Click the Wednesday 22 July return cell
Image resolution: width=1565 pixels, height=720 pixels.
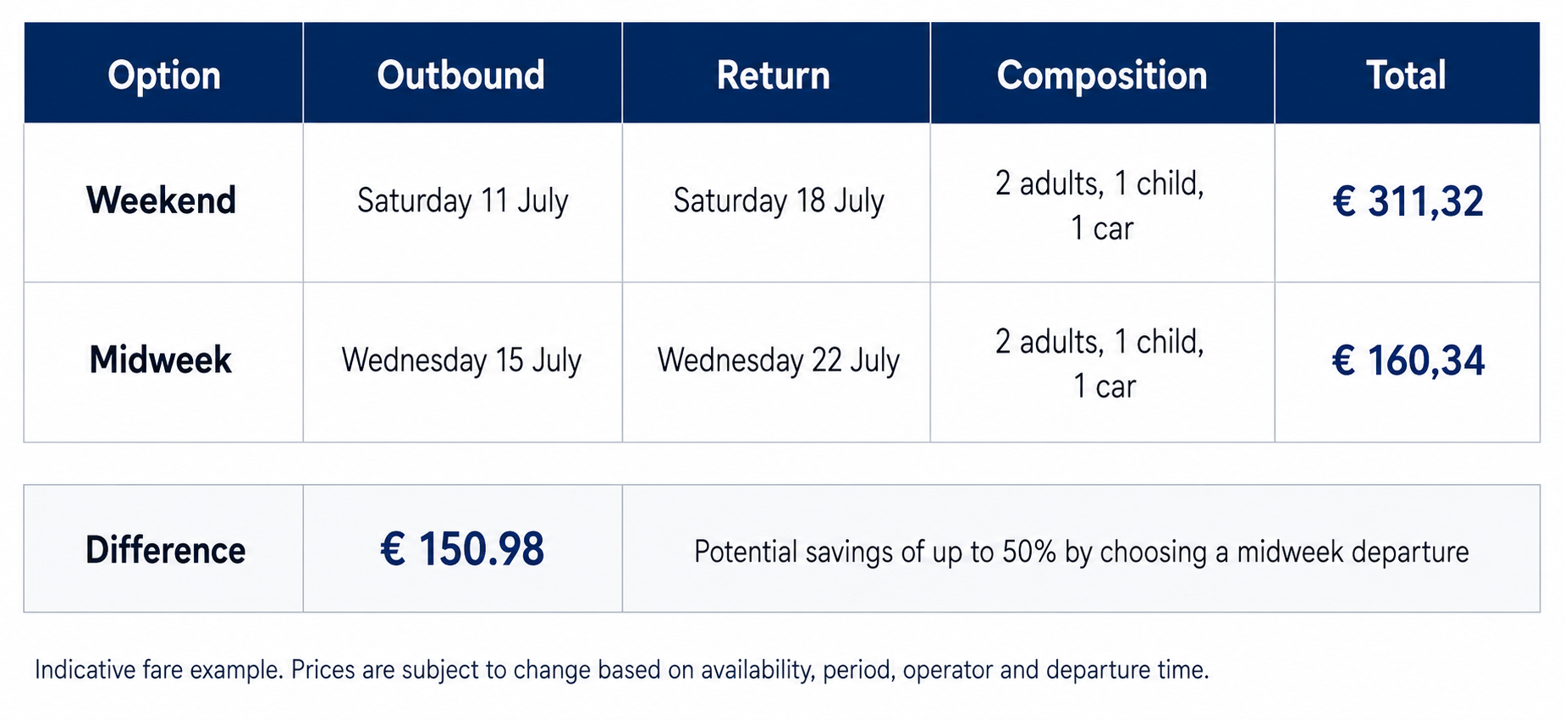pos(779,360)
